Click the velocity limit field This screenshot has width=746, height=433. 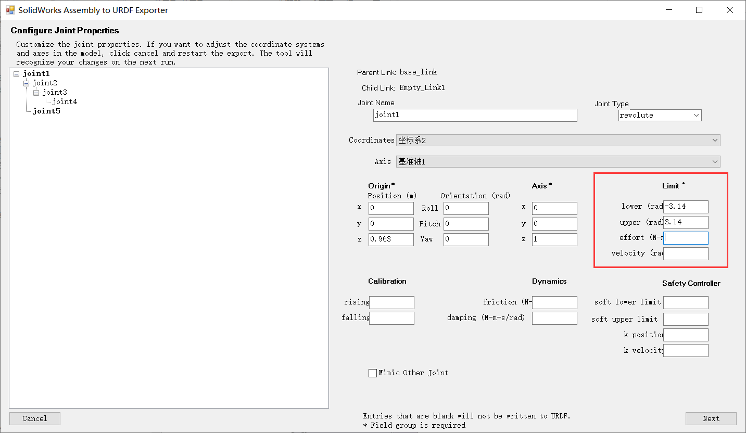point(686,253)
